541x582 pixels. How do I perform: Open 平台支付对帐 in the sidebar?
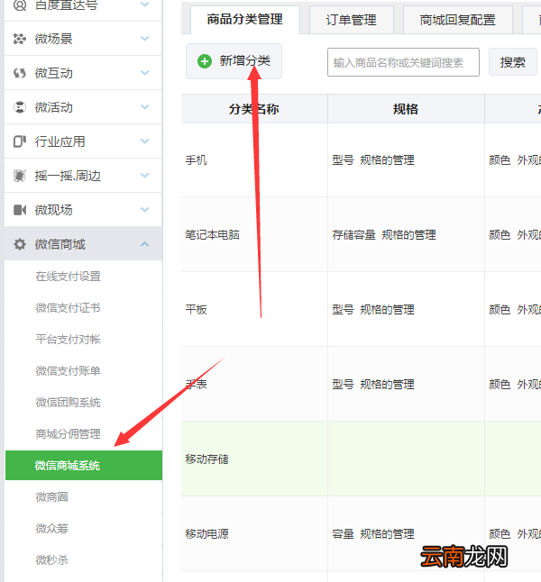click(x=68, y=340)
